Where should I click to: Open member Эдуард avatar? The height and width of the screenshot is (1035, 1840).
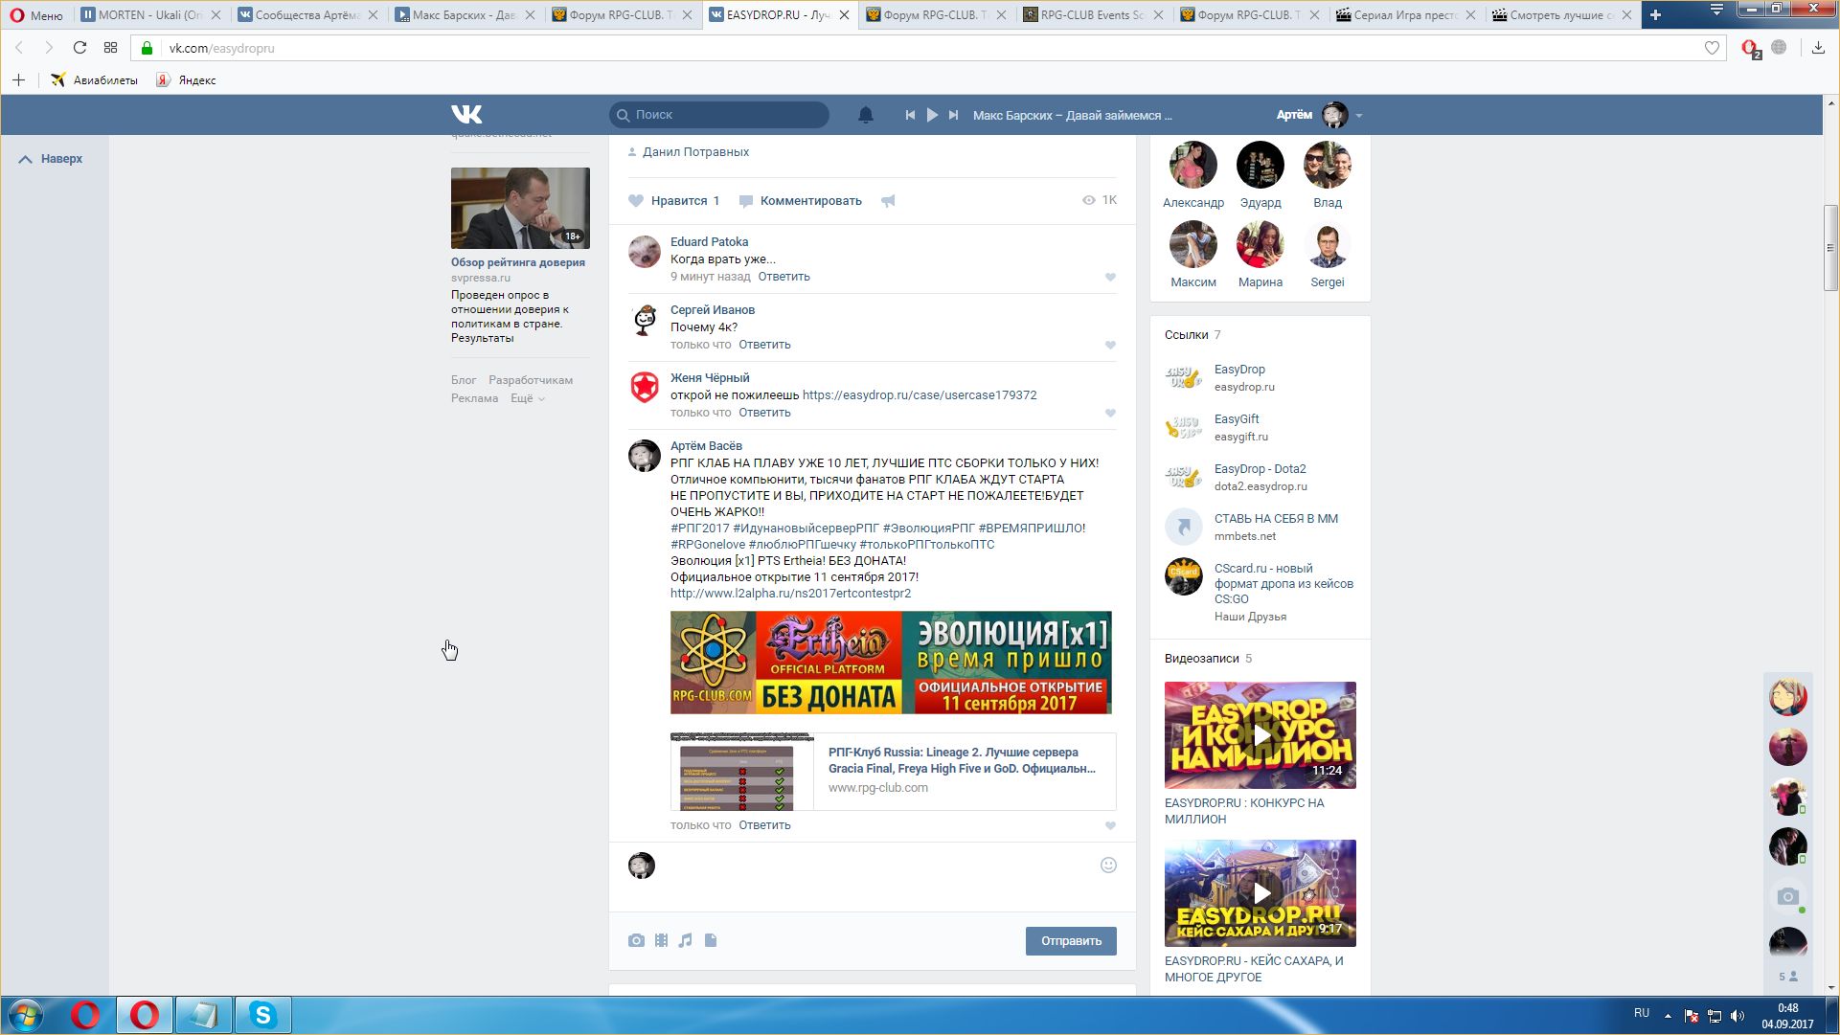[x=1261, y=165]
